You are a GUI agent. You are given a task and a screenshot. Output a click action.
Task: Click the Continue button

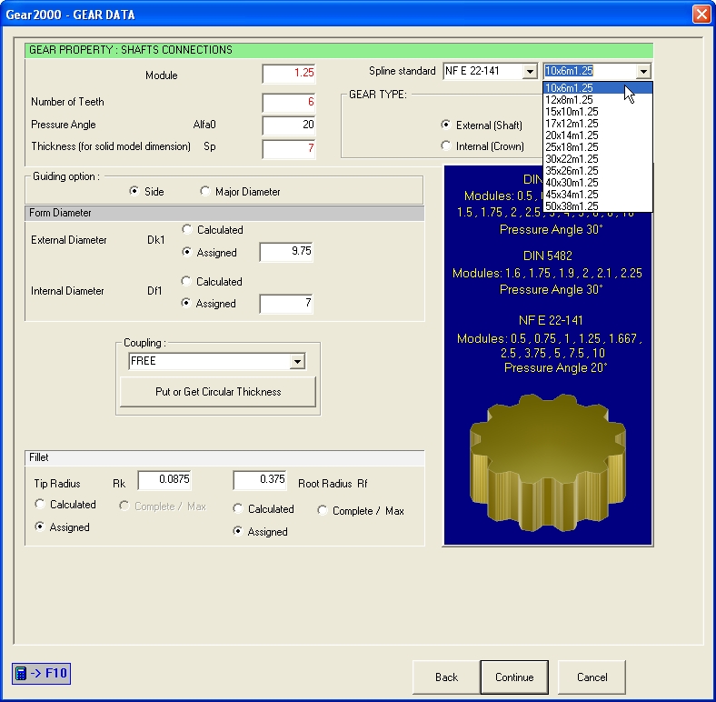(x=514, y=677)
